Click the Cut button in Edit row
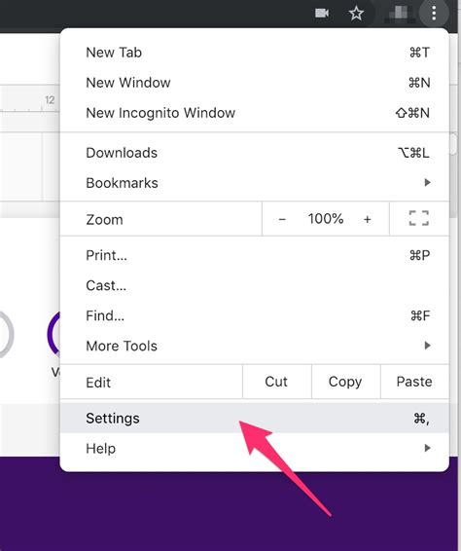The width and height of the screenshot is (461, 551). click(x=276, y=382)
